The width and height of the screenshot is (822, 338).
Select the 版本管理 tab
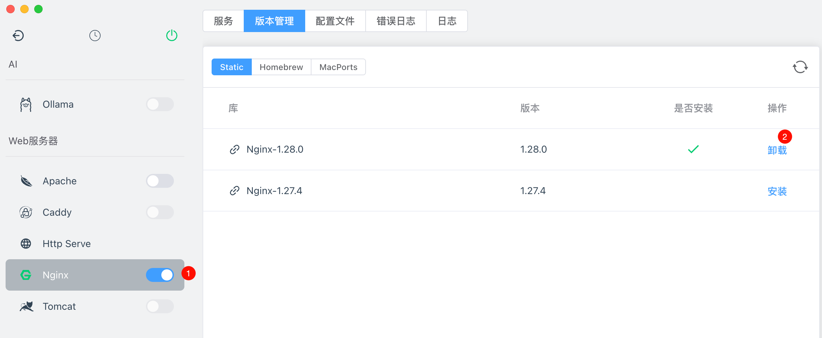[x=274, y=21]
